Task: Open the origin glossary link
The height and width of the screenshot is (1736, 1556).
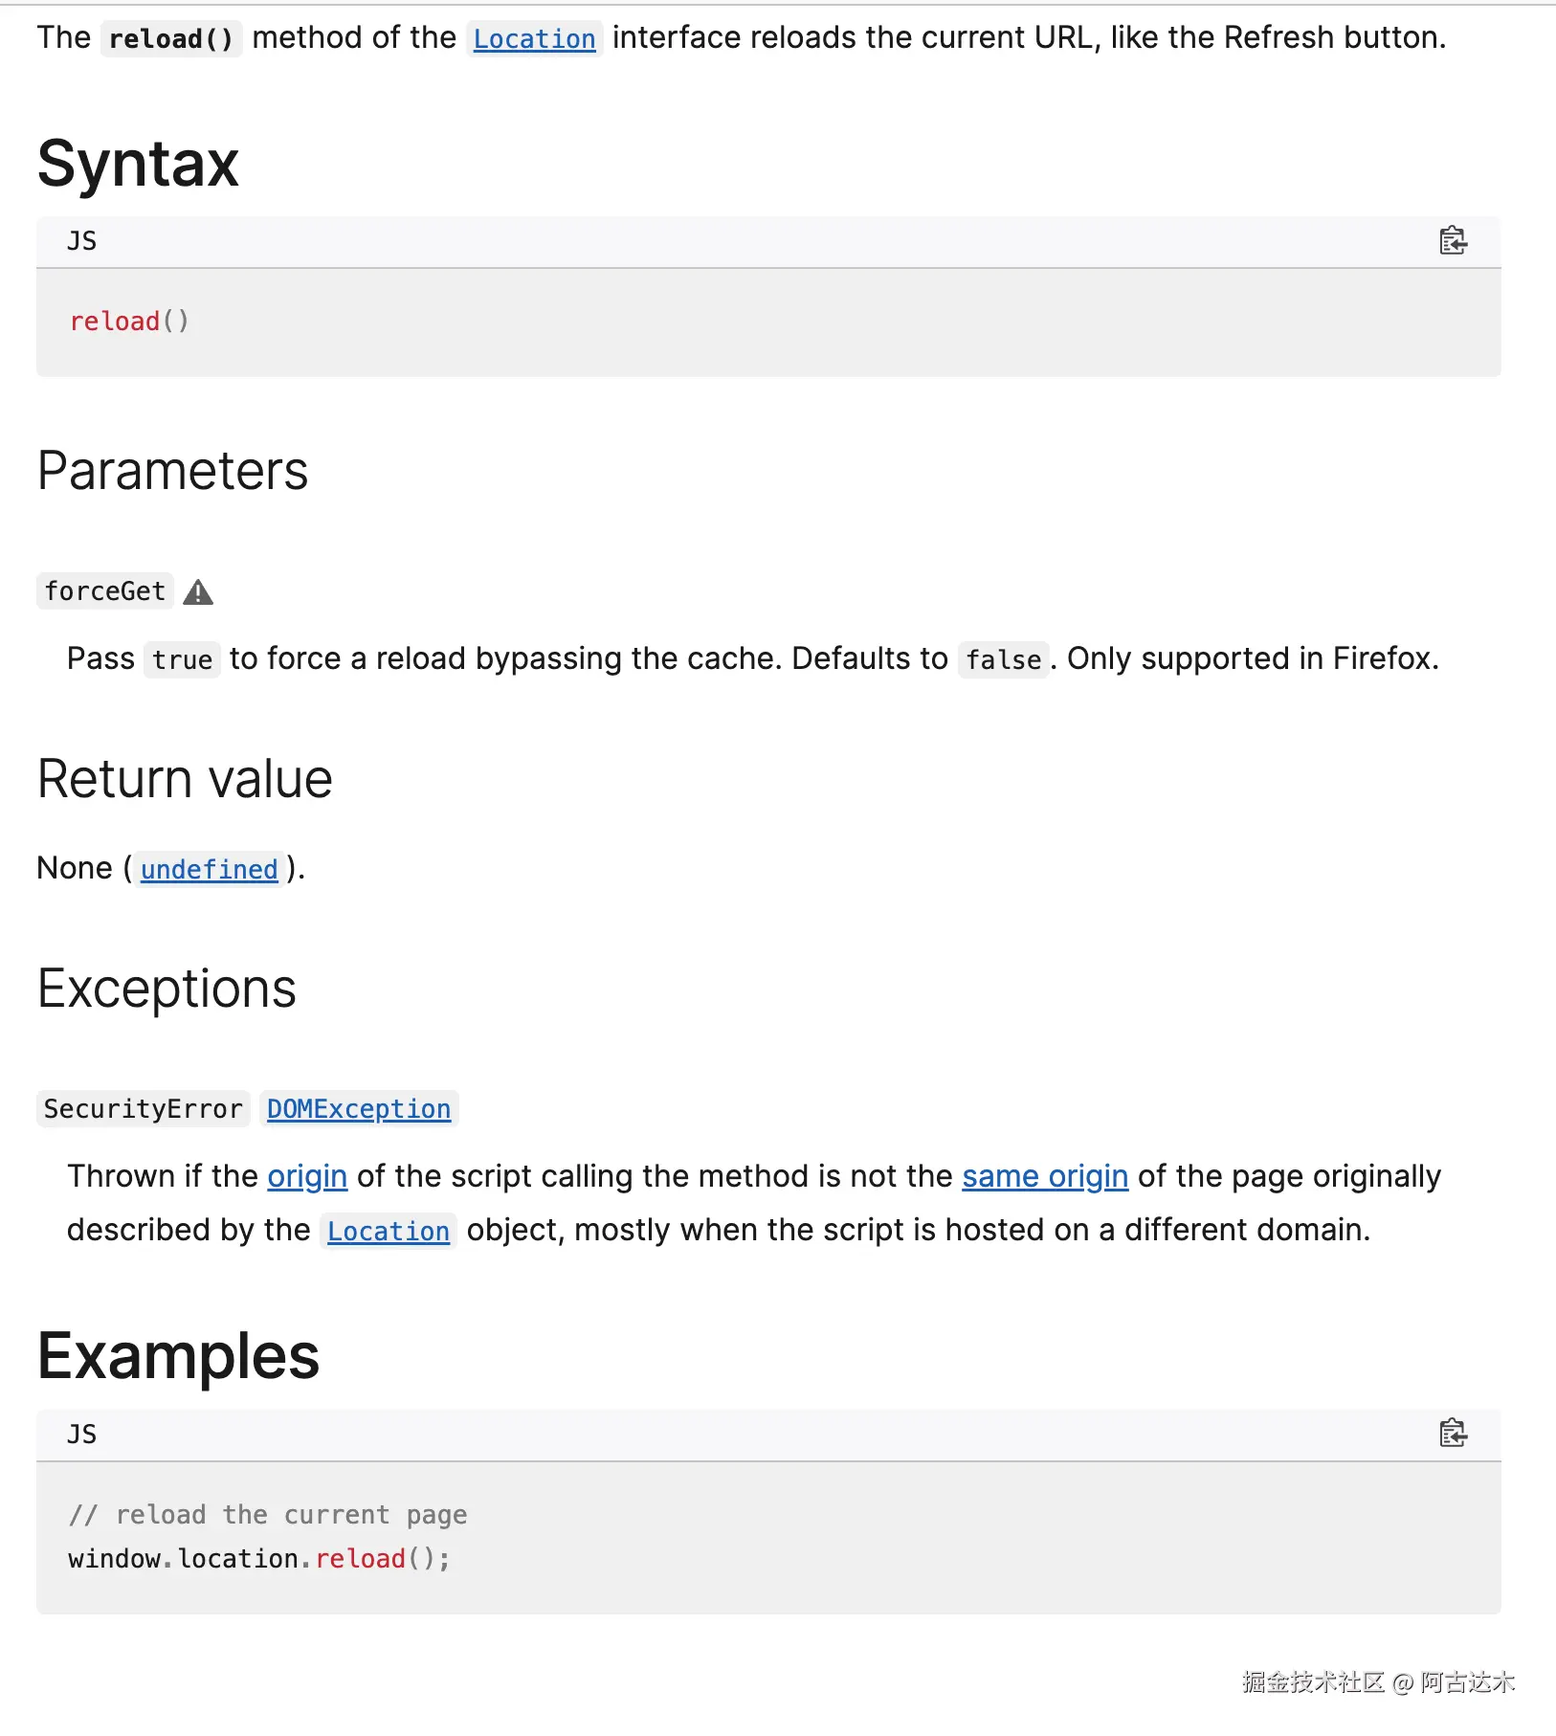Action: 307,1176
